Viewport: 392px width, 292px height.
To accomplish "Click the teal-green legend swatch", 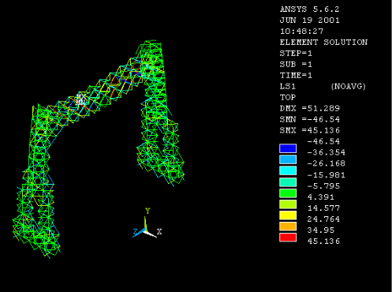I will pos(288,182).
